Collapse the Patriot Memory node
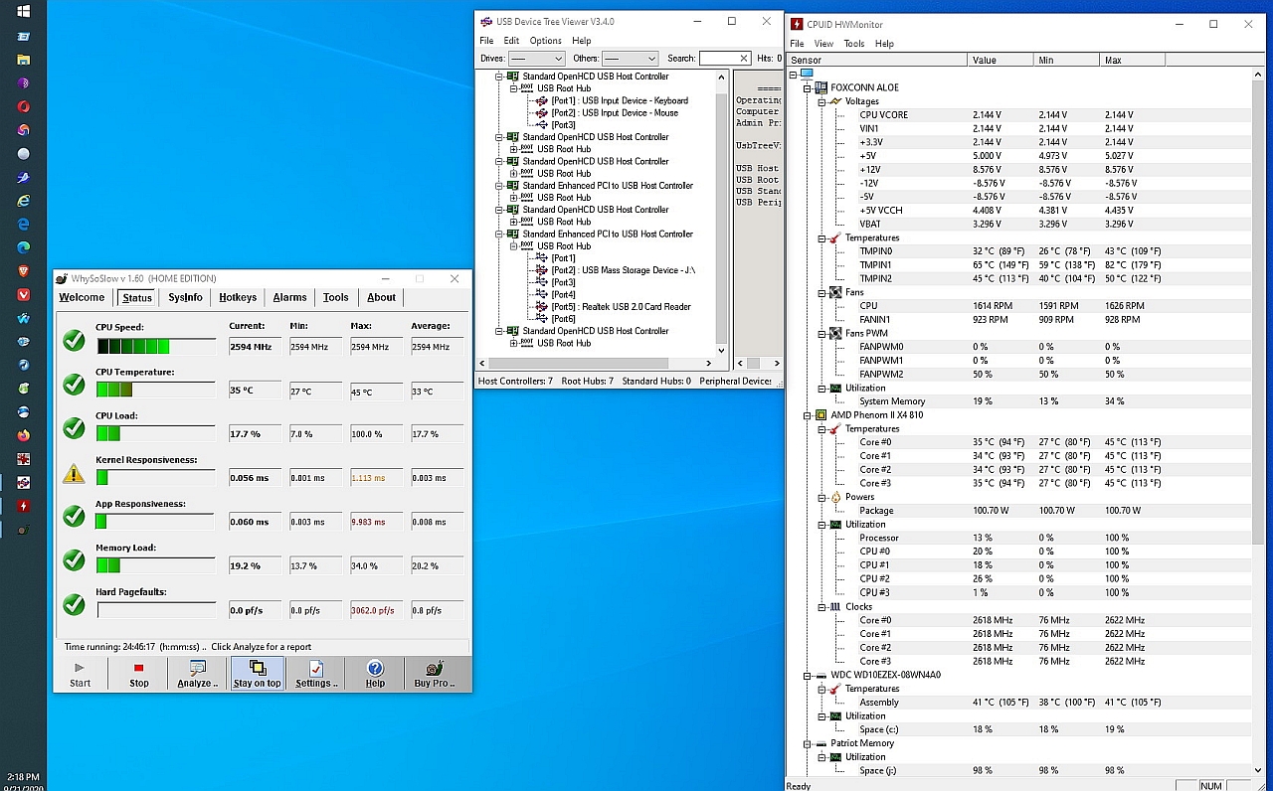Image resolution: width=1273 pixels, height=791 pixels. tap(808, 743)
